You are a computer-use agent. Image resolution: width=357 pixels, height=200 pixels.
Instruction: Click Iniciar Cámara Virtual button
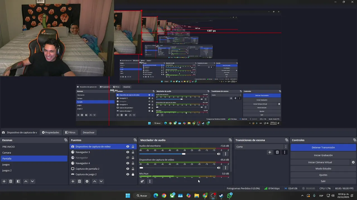pos(320,162)
